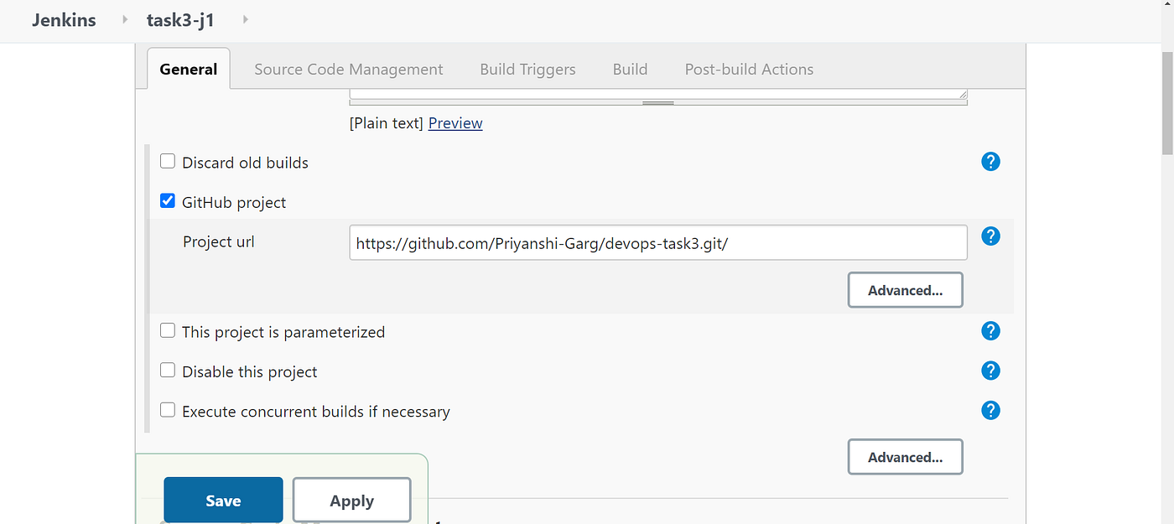Enable the Discard old builds checkbox
The image size is (1174, 524).
[167, 160]
